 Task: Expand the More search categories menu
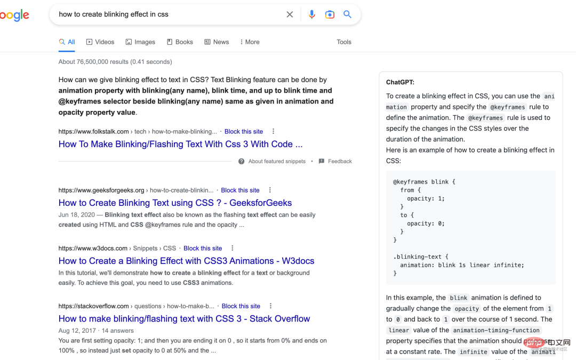click(x=250, y=42)
